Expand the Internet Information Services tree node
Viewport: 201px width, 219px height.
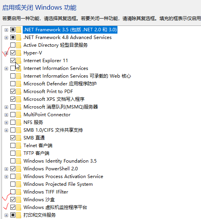(x=6, y=68)
